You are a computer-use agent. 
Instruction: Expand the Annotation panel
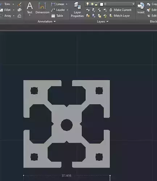pos(46,21)
